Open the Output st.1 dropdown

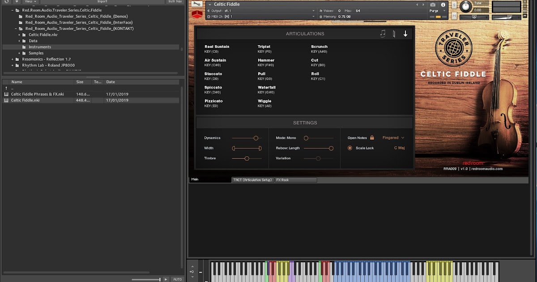coord(261,11)
